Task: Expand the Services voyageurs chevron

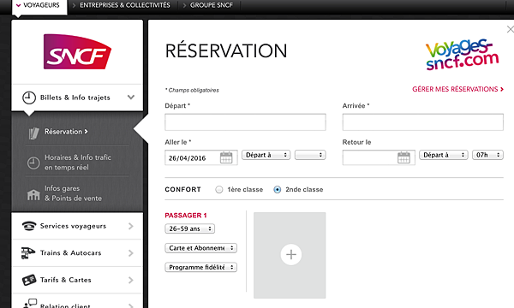Action: click(x=131, y=226)
